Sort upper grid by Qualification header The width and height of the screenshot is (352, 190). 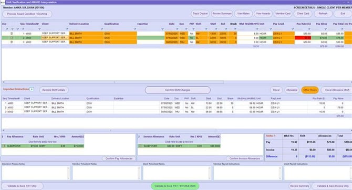point(111,24)
